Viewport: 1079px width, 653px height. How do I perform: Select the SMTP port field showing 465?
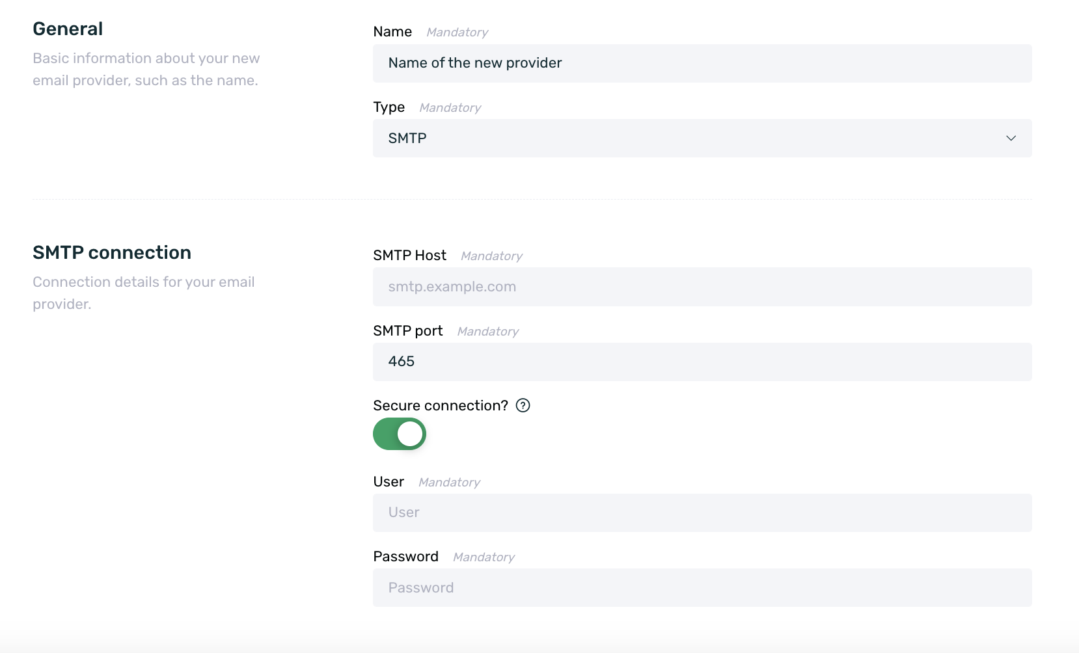[702, 362]
